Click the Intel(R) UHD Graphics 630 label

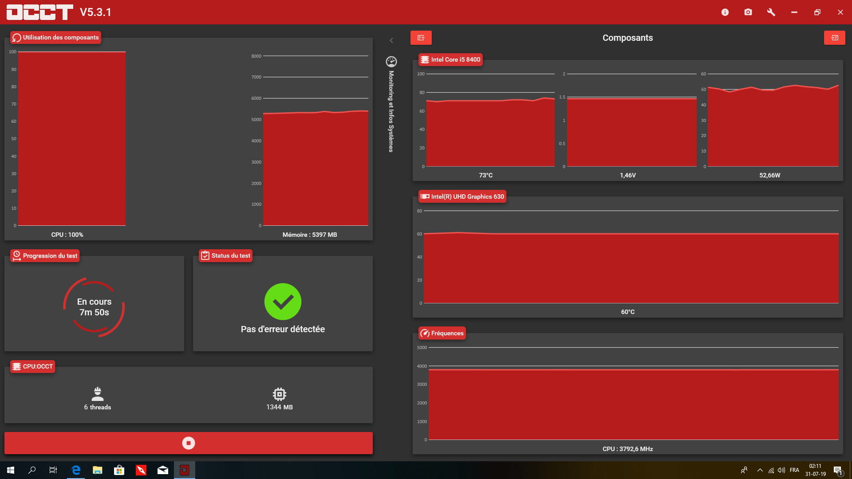(x=462, y=196)
